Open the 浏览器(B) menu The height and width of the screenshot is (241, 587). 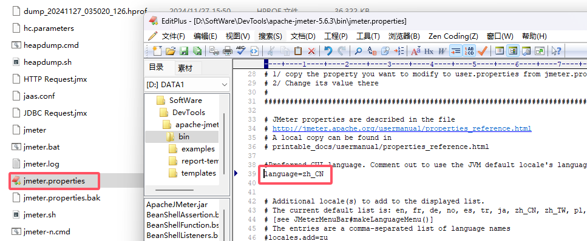(x=404, y=36)
